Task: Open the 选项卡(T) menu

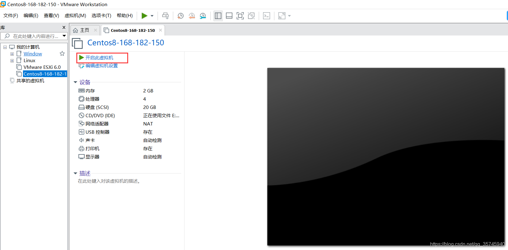Action: coord(101,16)
